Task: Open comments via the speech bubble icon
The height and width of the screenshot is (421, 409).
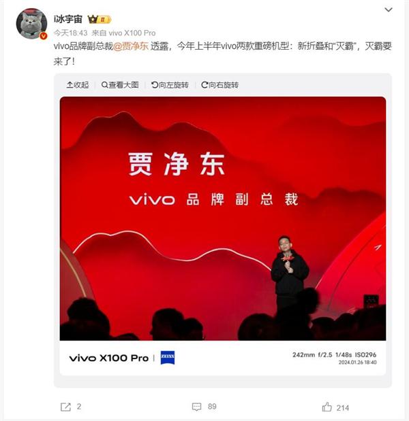Action: pos(197,407)
